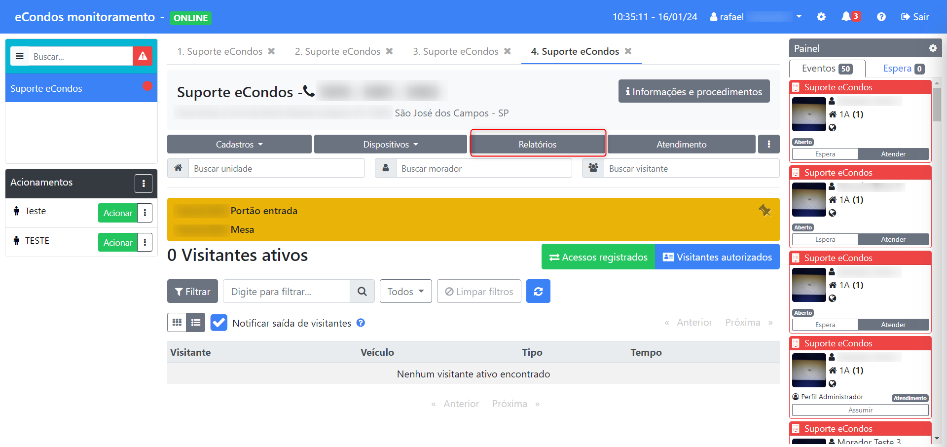Focus the Digite para filtrar field
This screenshot has height=447, width=947.
287,291
